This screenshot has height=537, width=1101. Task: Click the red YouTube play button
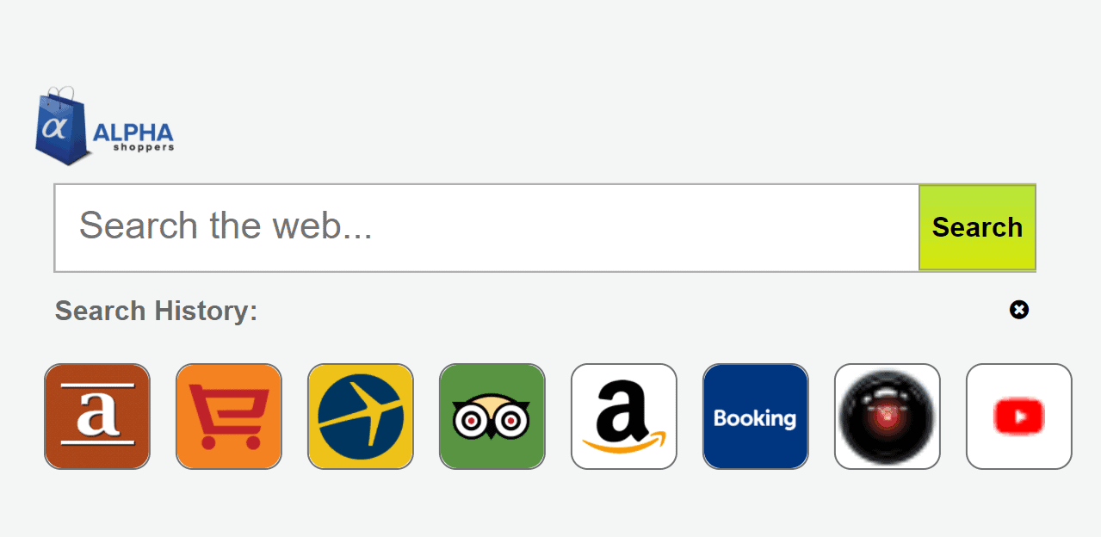coord(1019,417)
